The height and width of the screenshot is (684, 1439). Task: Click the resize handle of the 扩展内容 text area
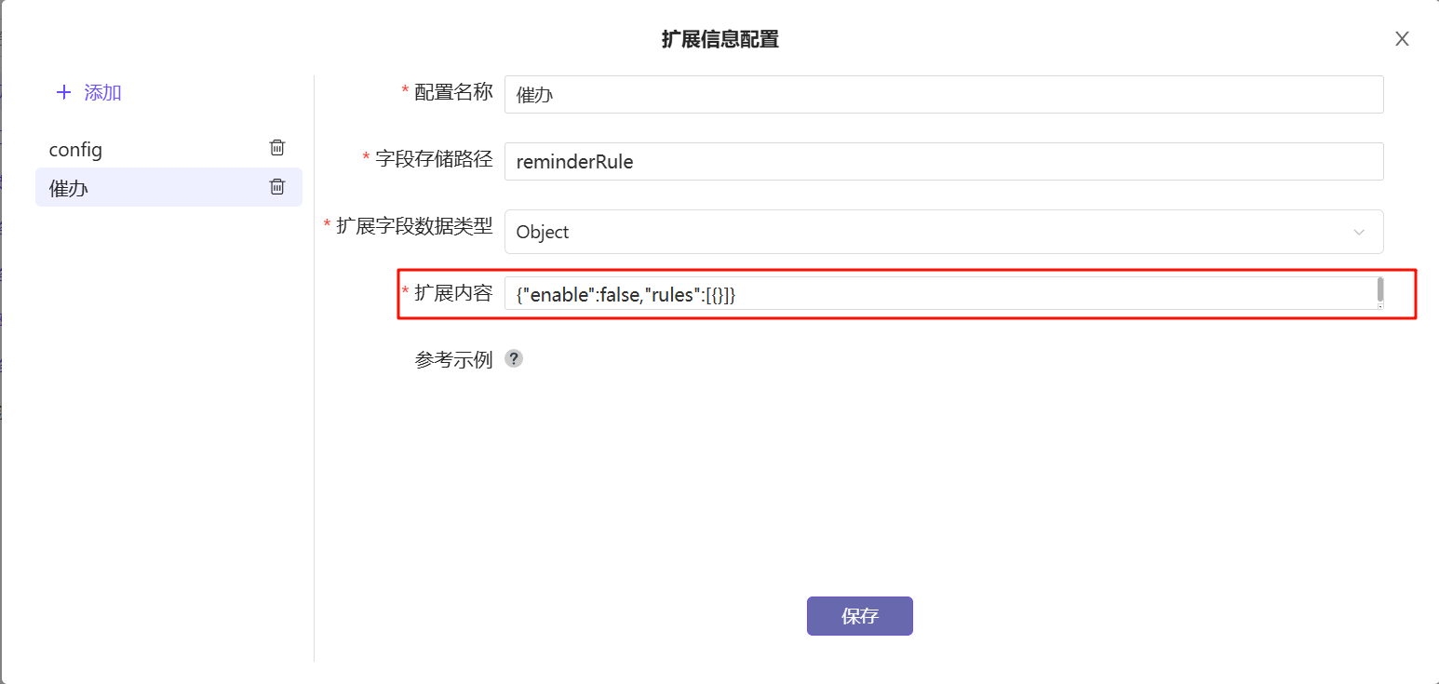coord(1379,305)
